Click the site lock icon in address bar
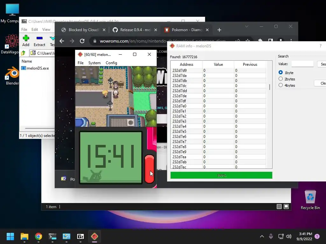 [95, 41]
